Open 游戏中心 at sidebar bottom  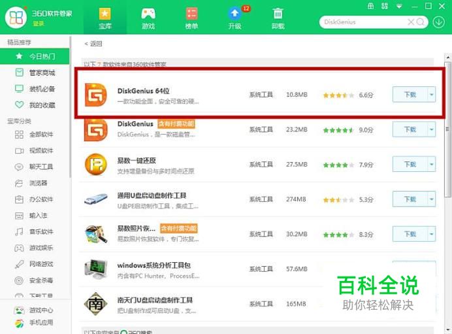[x=34, y=310]
